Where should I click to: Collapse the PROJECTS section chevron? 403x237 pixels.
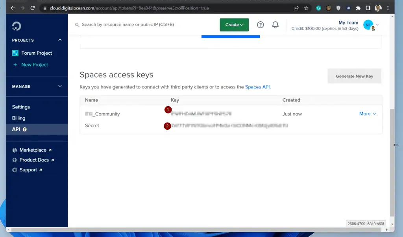click(x=60, y=40)
